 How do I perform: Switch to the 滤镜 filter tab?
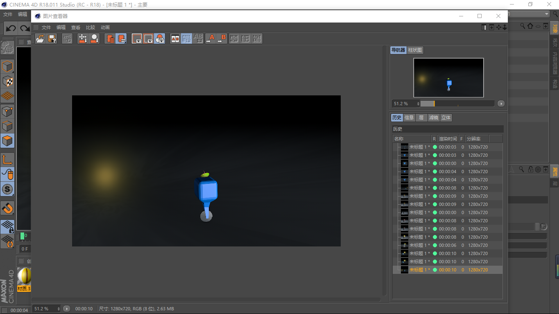(433, 118)
